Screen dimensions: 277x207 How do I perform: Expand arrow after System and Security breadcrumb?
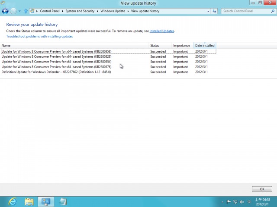(x=97, y=11)
